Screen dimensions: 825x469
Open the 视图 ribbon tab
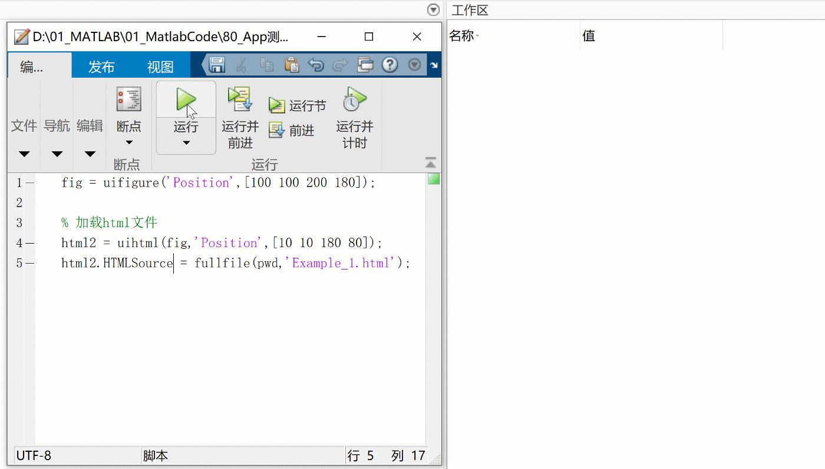tap(160, 66)
